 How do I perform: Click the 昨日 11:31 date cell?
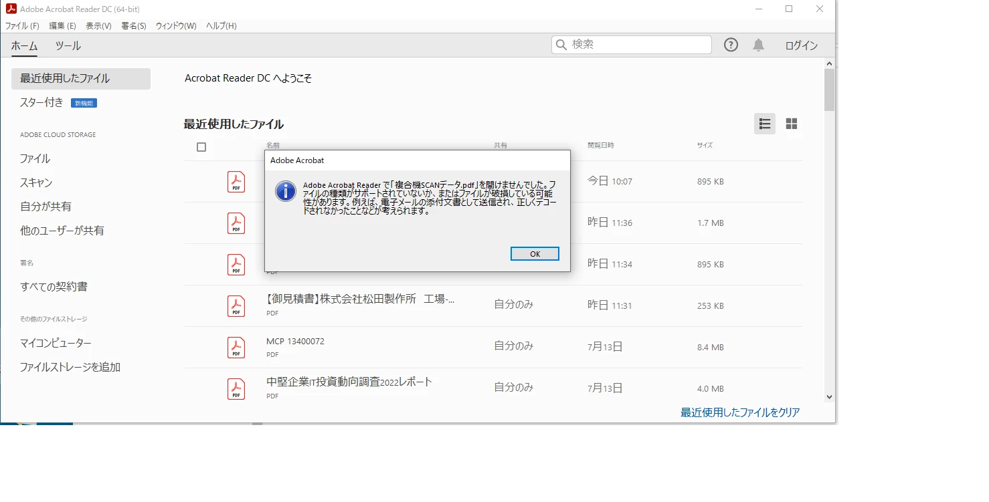pos(610,305)
